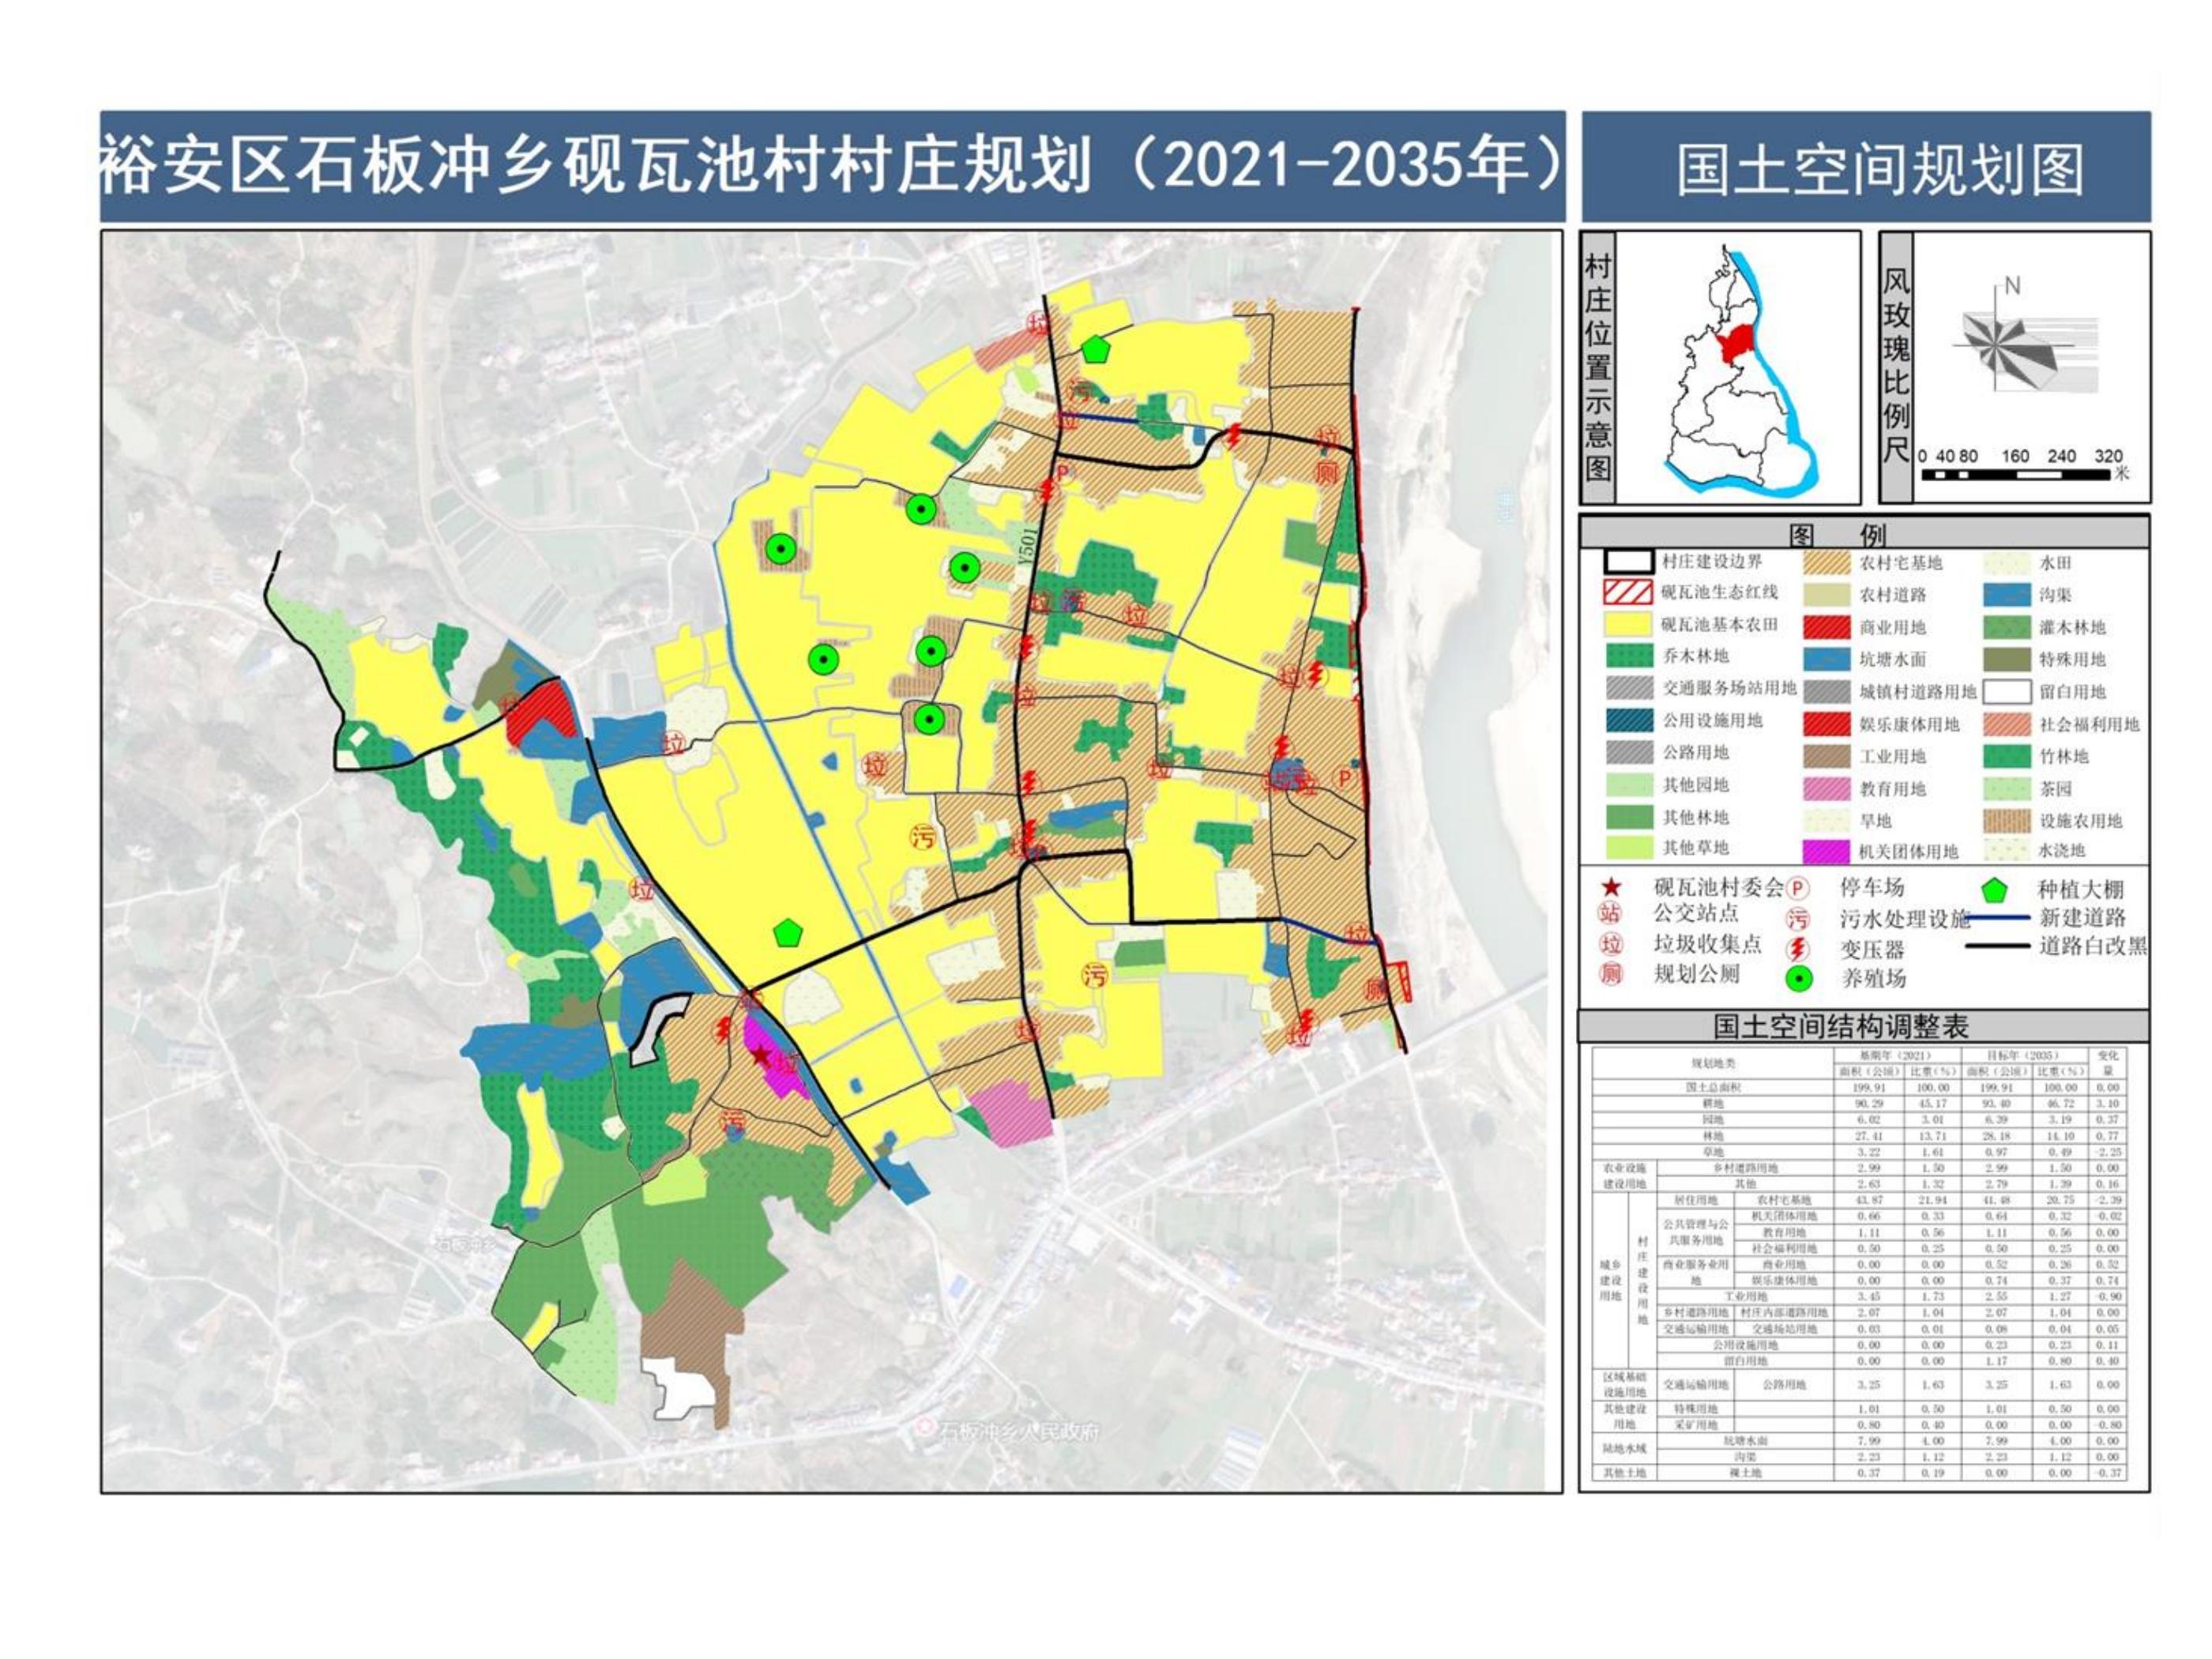Click the 砚瓦池生态红线 hatched swatch
Viewport: 2212px width, 1659px height.
(1628, 592)
